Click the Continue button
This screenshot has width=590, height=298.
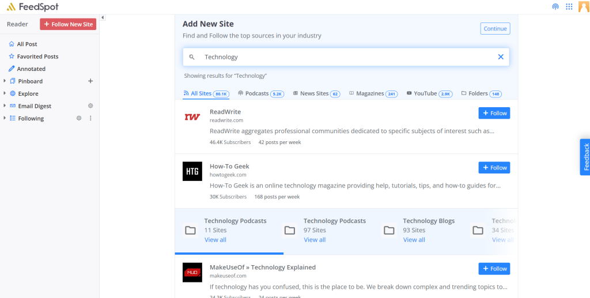click(x=495, y=29)
